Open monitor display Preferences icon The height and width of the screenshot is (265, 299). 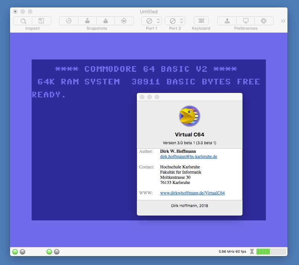click(245, 21)
